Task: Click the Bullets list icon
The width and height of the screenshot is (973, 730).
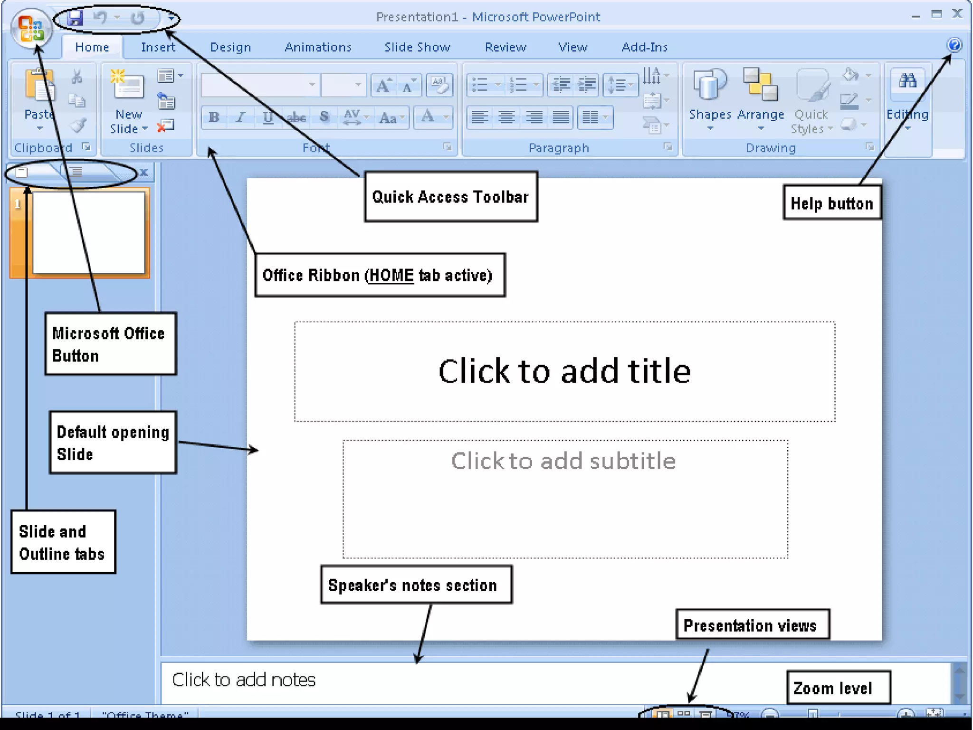Action: 480,85
